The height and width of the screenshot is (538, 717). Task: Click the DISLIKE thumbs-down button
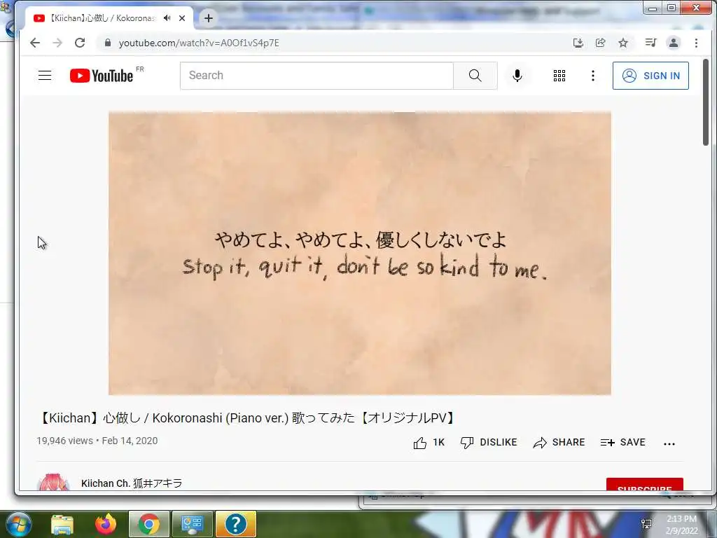click(488, 443)
